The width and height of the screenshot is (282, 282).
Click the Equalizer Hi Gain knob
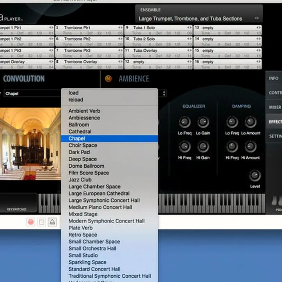coord(203,146)
